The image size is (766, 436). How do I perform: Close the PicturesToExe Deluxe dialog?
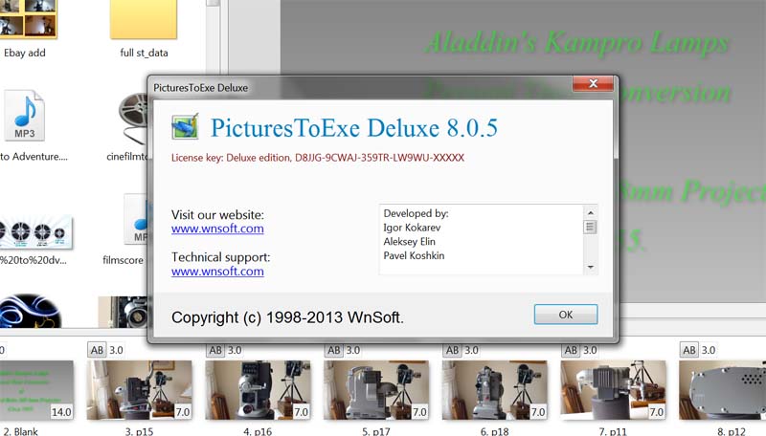coord(593,83)
